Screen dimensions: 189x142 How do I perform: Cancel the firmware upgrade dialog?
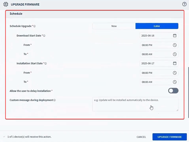pyautogui.click(x=141, y=137)
